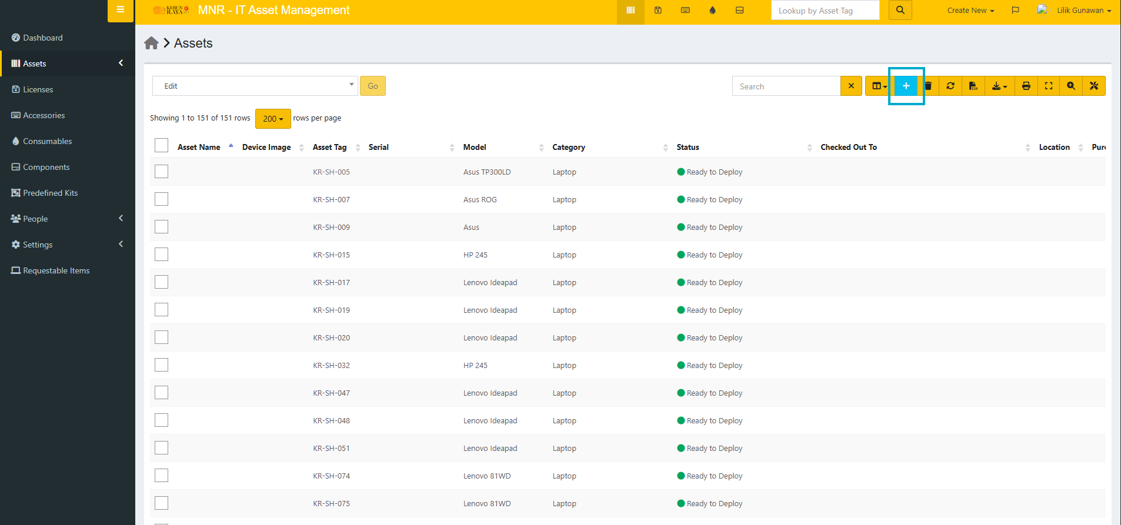
Task: Click the blue plus add asset button
Action: point(906,86)
